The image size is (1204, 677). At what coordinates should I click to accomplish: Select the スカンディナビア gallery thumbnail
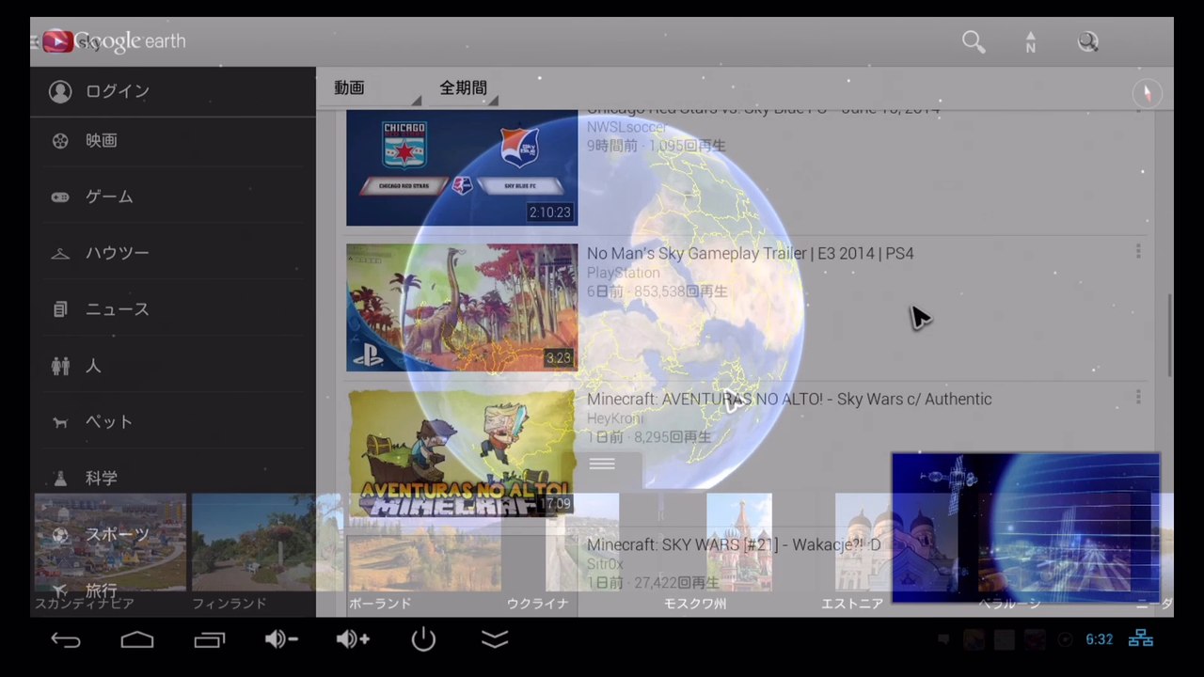click(x=110, y=543)
